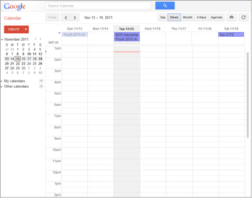
Task: Go to next week with right arrow
Action: (75, 18)
